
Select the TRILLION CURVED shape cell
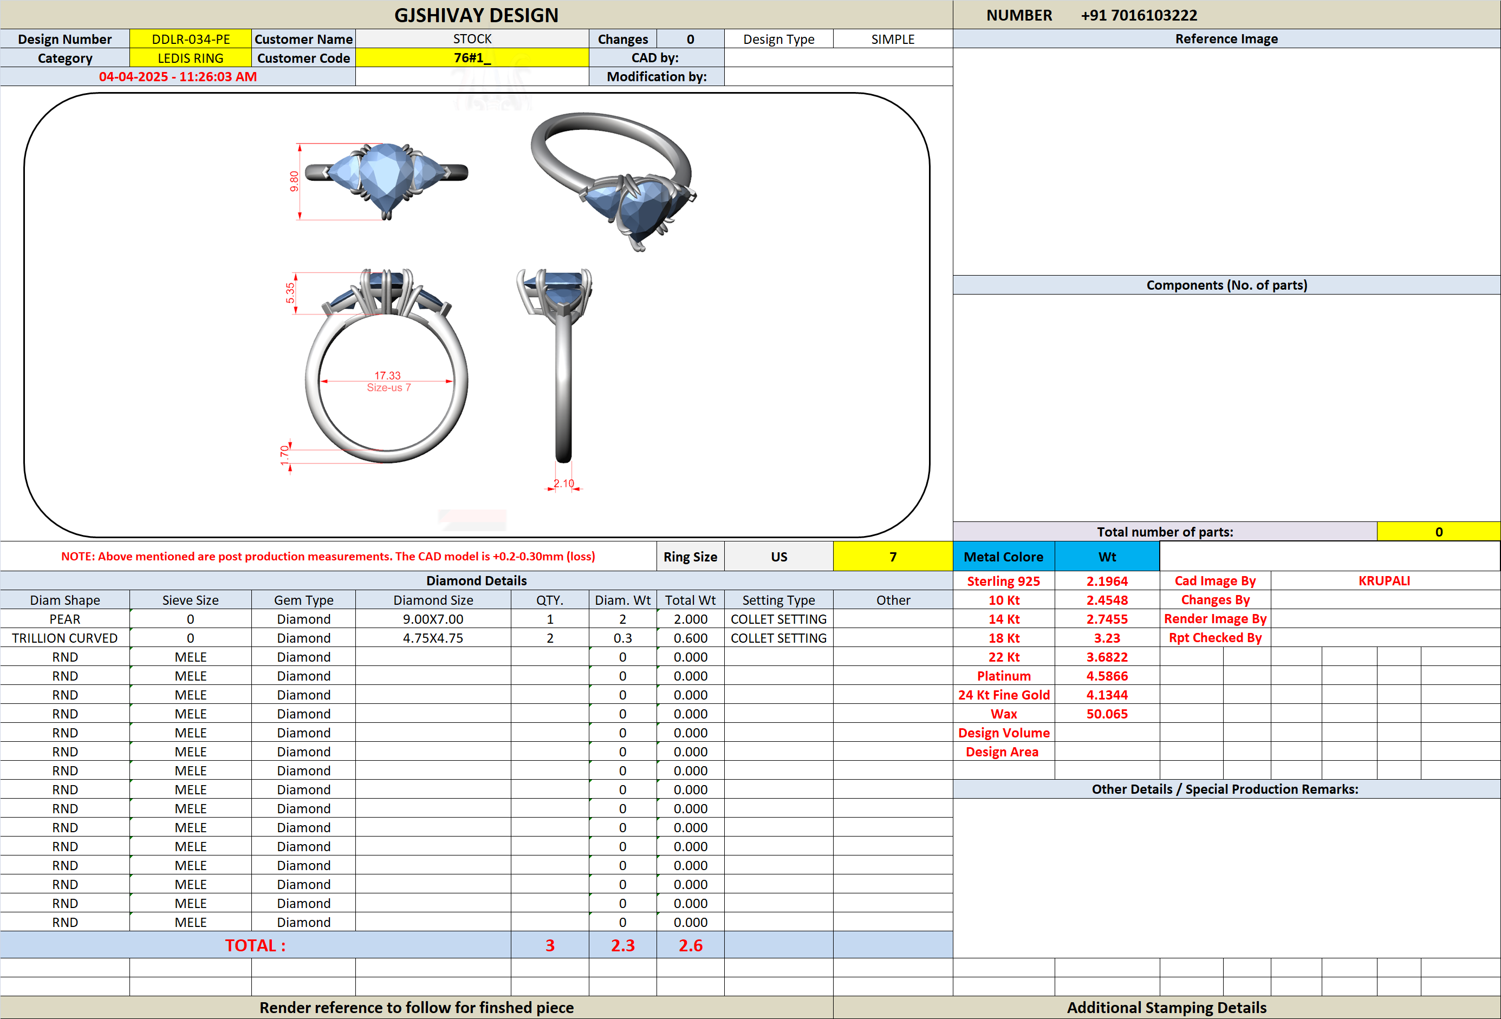point(64,638)
